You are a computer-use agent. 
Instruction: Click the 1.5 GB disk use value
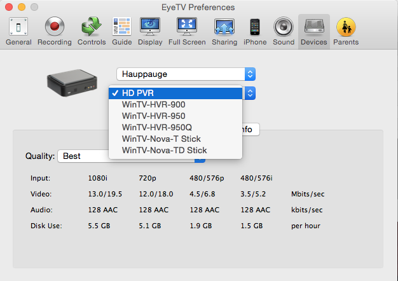pos(252,226)
